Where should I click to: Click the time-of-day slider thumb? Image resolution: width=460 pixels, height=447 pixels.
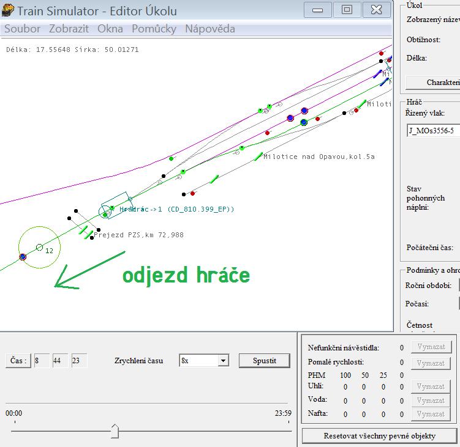tap(115, 432)
